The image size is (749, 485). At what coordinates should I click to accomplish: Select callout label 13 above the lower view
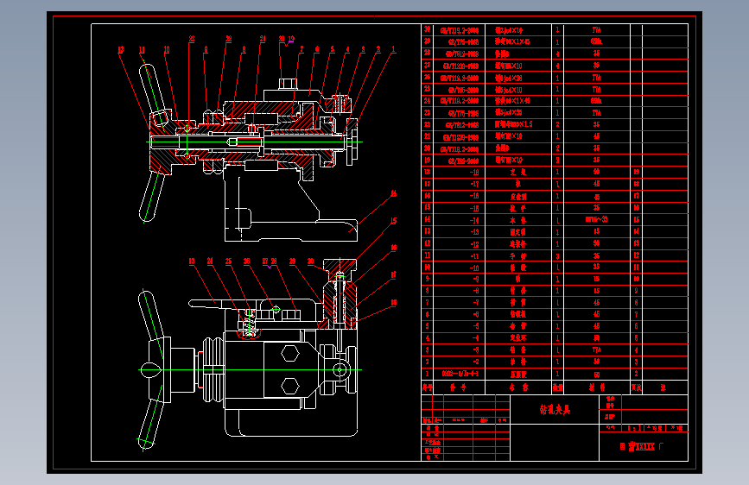pos(192,261)
